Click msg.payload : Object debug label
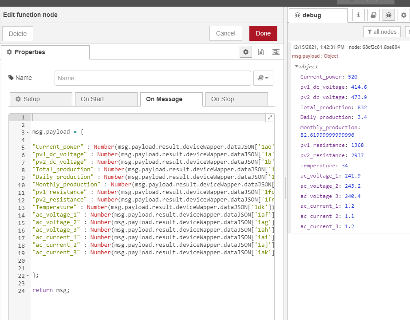 315,56
